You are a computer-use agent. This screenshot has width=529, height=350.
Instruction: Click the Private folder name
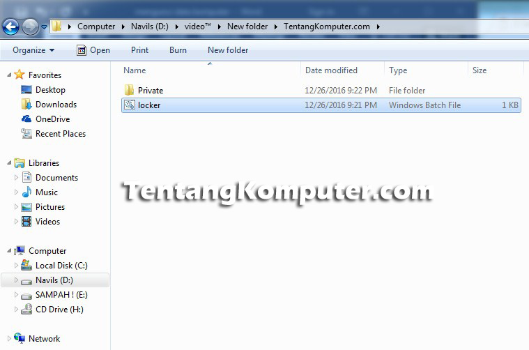[x=151, y=91]
